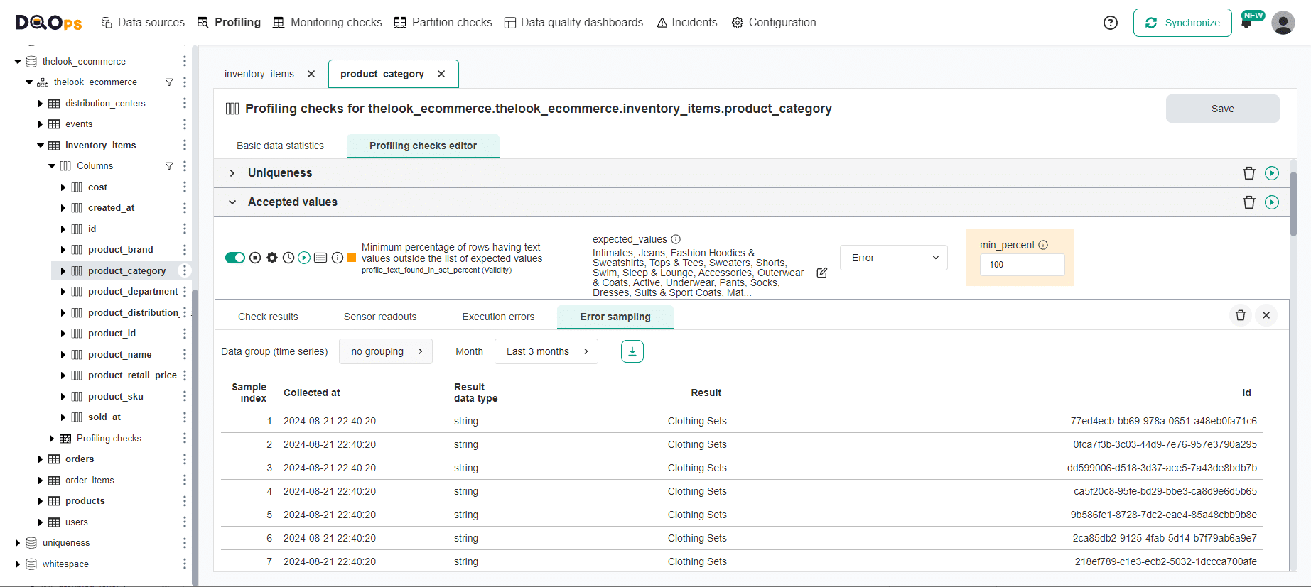Switch to Sensor readouts tab
This screenshot has width=1311, height=587.
(380, 317)
